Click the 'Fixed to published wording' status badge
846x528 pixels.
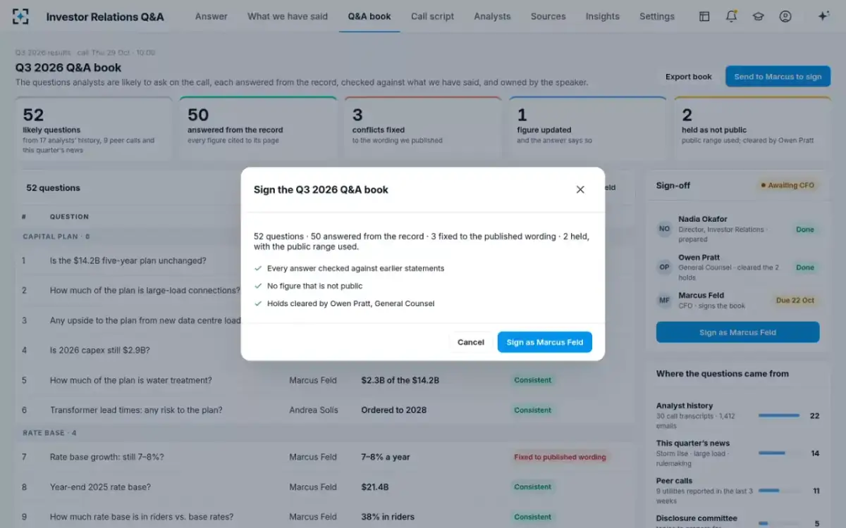560,457
